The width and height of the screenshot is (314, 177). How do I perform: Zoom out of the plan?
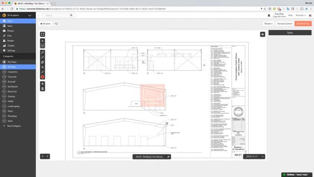tap(43, 46)
